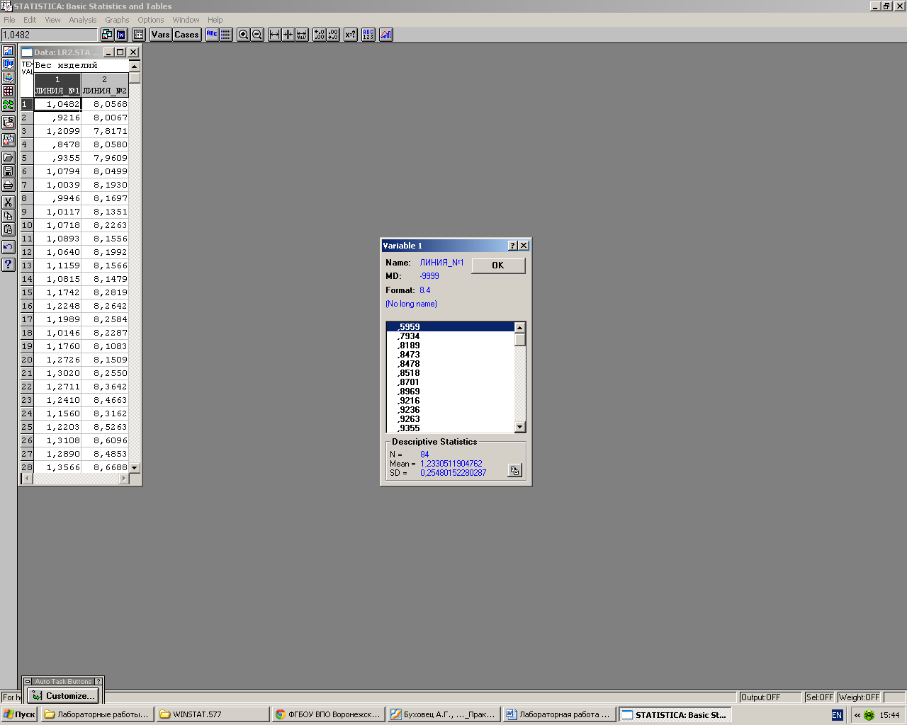Open the Graphs menu
This screenshot has width=907, height=725.
(x=117, y=20)
